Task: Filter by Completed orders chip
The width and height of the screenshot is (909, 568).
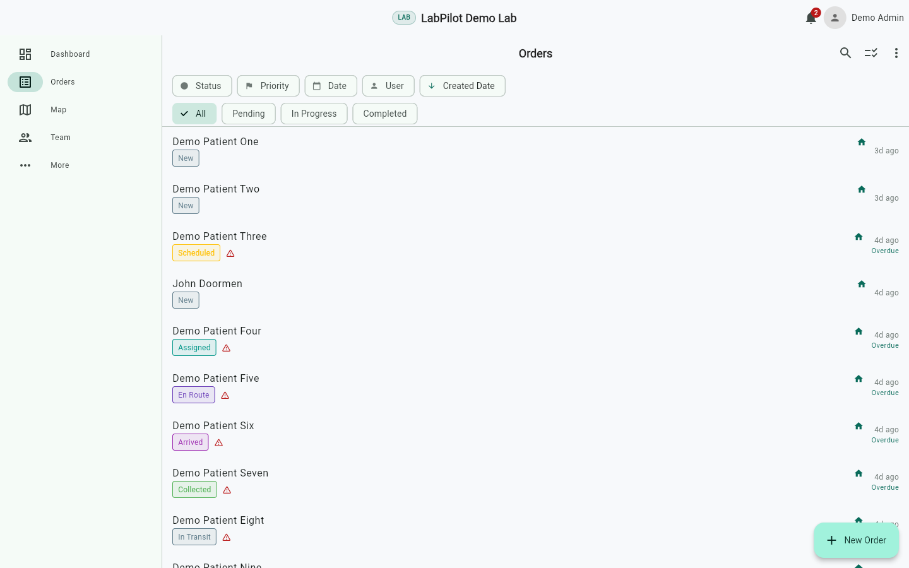Action: pos(385,114)
